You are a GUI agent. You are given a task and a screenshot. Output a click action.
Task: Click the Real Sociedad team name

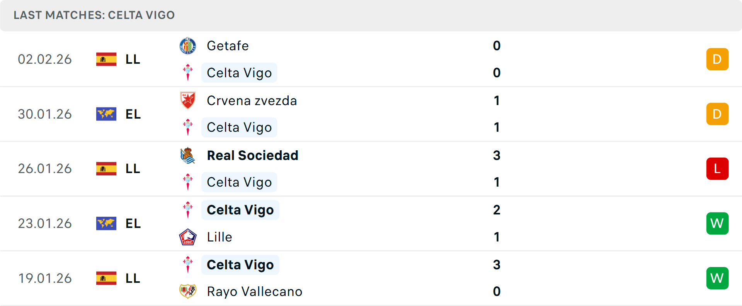click(253, 155)
